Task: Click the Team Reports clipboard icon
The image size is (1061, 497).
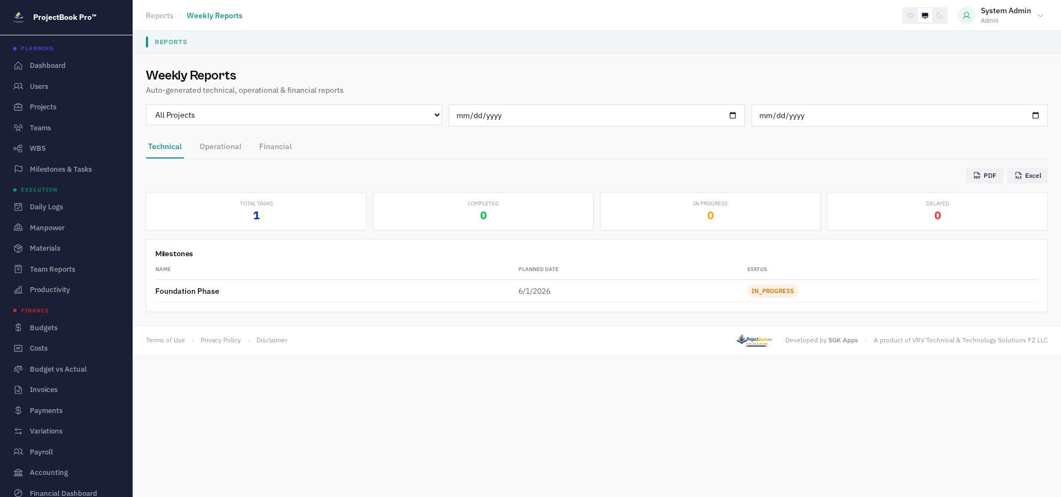Action: coord(18,269)
